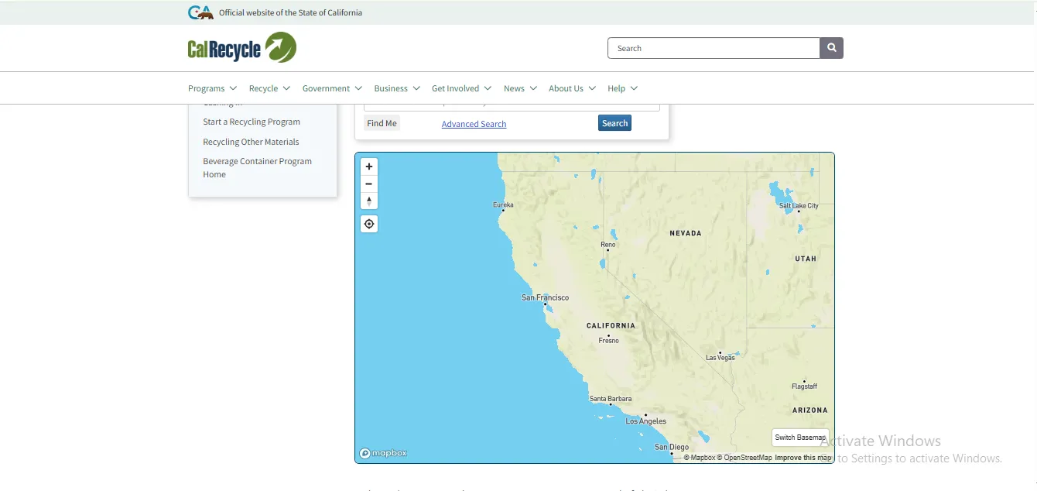This screenshot has width=1037, height=491.
Task: Go to Beverage Container Program Home
Action: pyautogui.click(x=257, y=168)
